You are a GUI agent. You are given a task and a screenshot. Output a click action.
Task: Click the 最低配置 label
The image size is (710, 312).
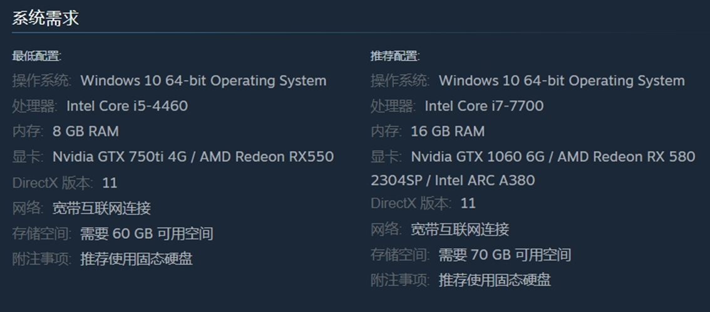pos(36,56)
